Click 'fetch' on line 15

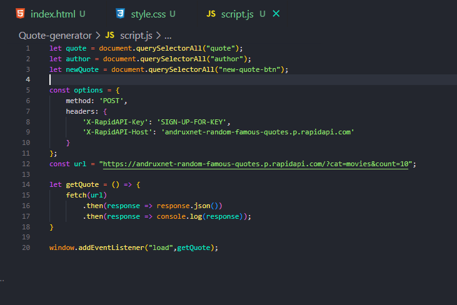(x=76, y=195)
